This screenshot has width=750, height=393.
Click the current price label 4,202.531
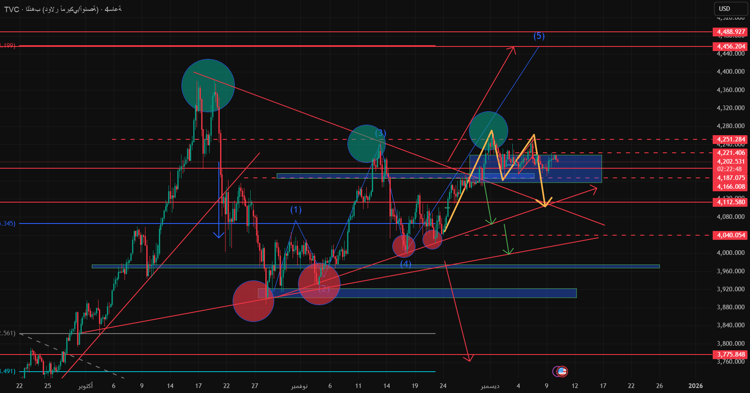pyautogui.click(x=731, y=162)
